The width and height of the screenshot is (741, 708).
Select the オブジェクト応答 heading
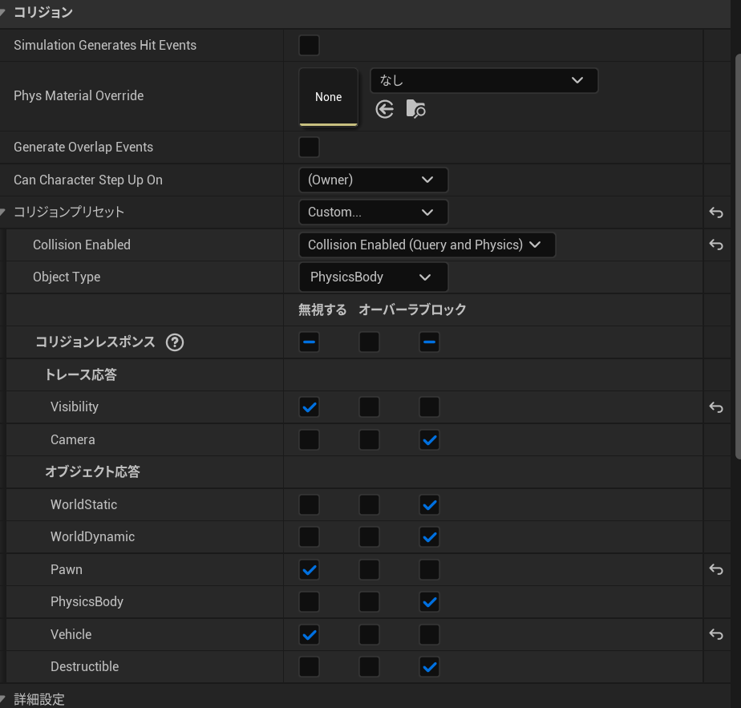click(93, 471)
